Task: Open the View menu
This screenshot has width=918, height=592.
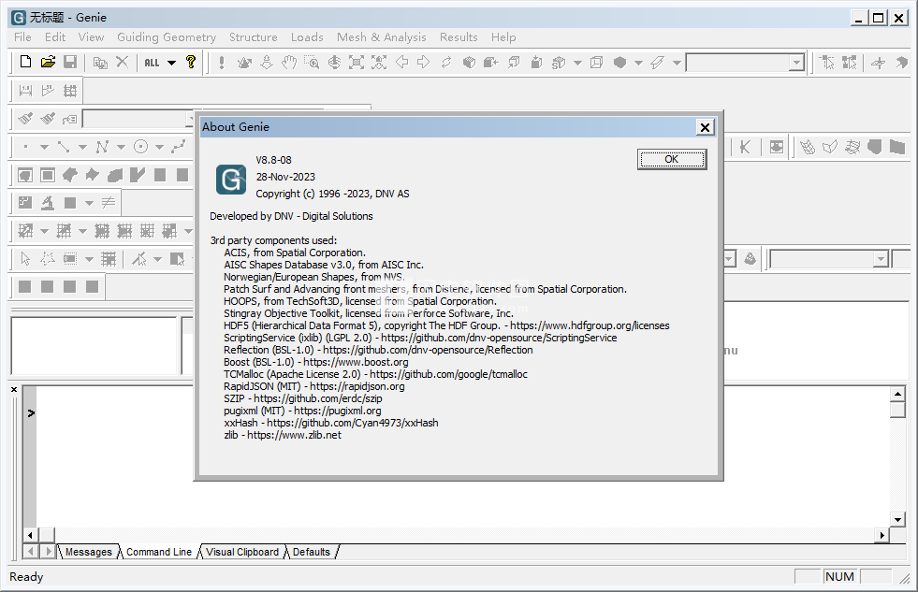Action: 91,36
